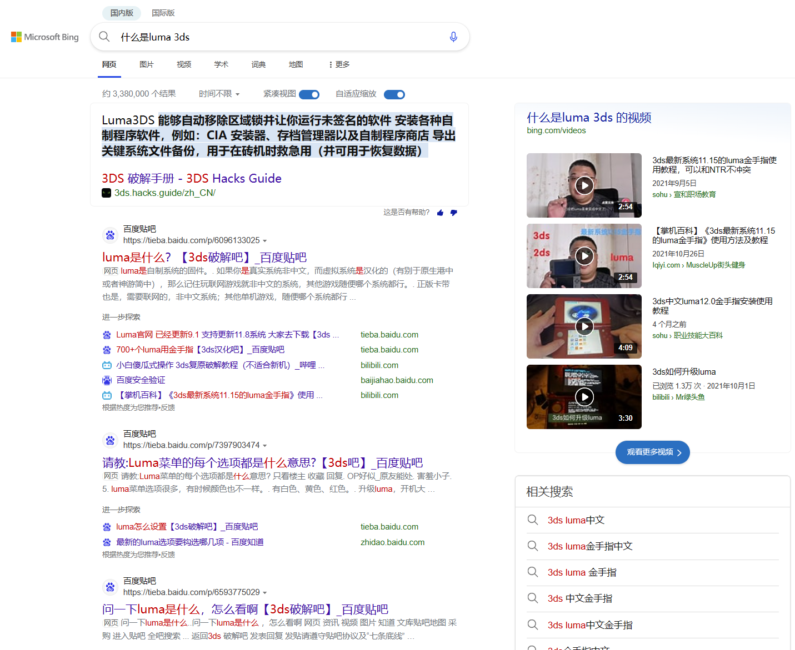Open 什么是luma 3ds 的视频 heading link
The image size is (795, 650).
pos(589,118)
